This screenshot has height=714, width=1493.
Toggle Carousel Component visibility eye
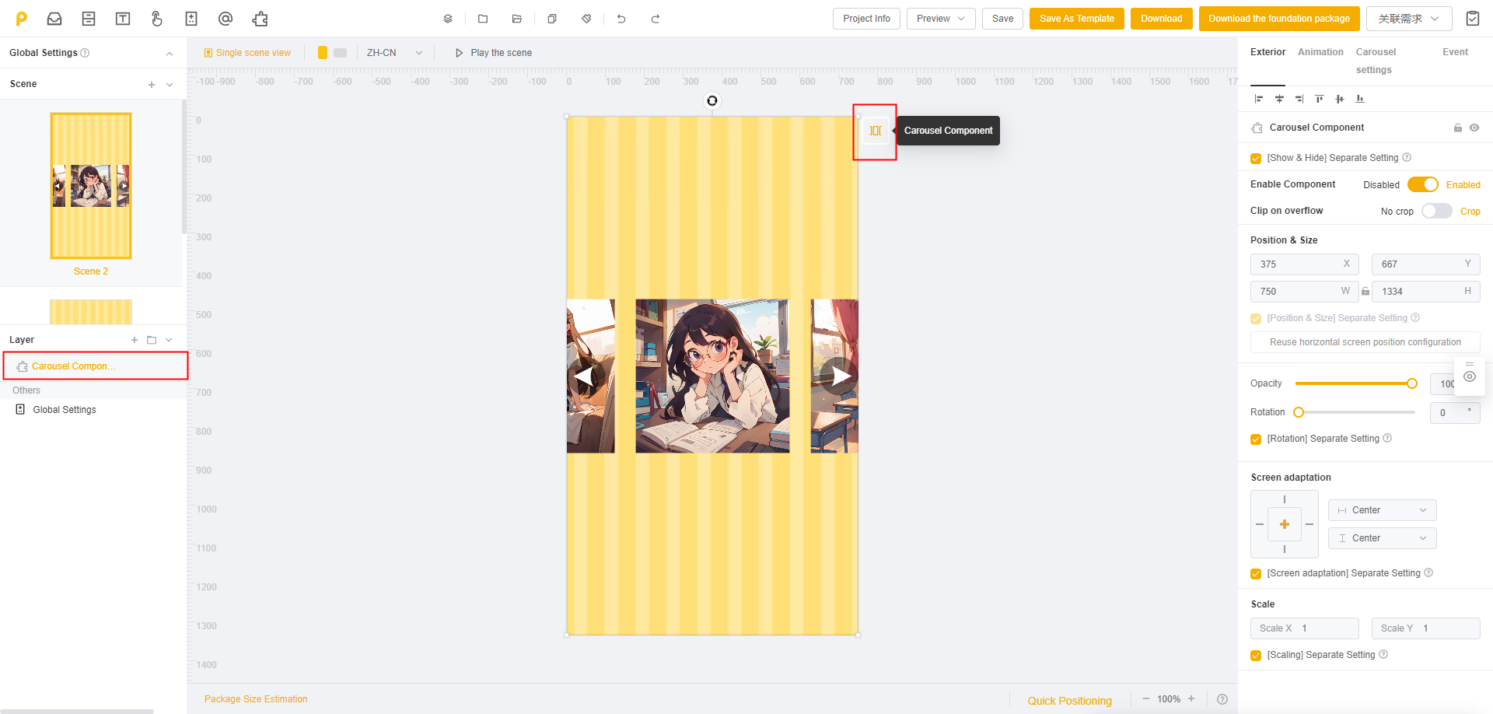[1474, 128]
